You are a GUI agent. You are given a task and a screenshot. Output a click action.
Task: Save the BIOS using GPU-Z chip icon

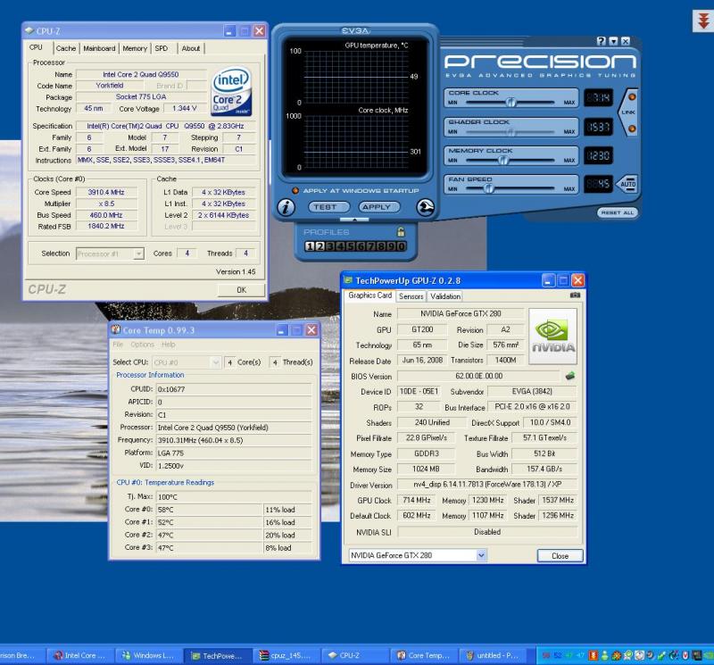[569, 376]
